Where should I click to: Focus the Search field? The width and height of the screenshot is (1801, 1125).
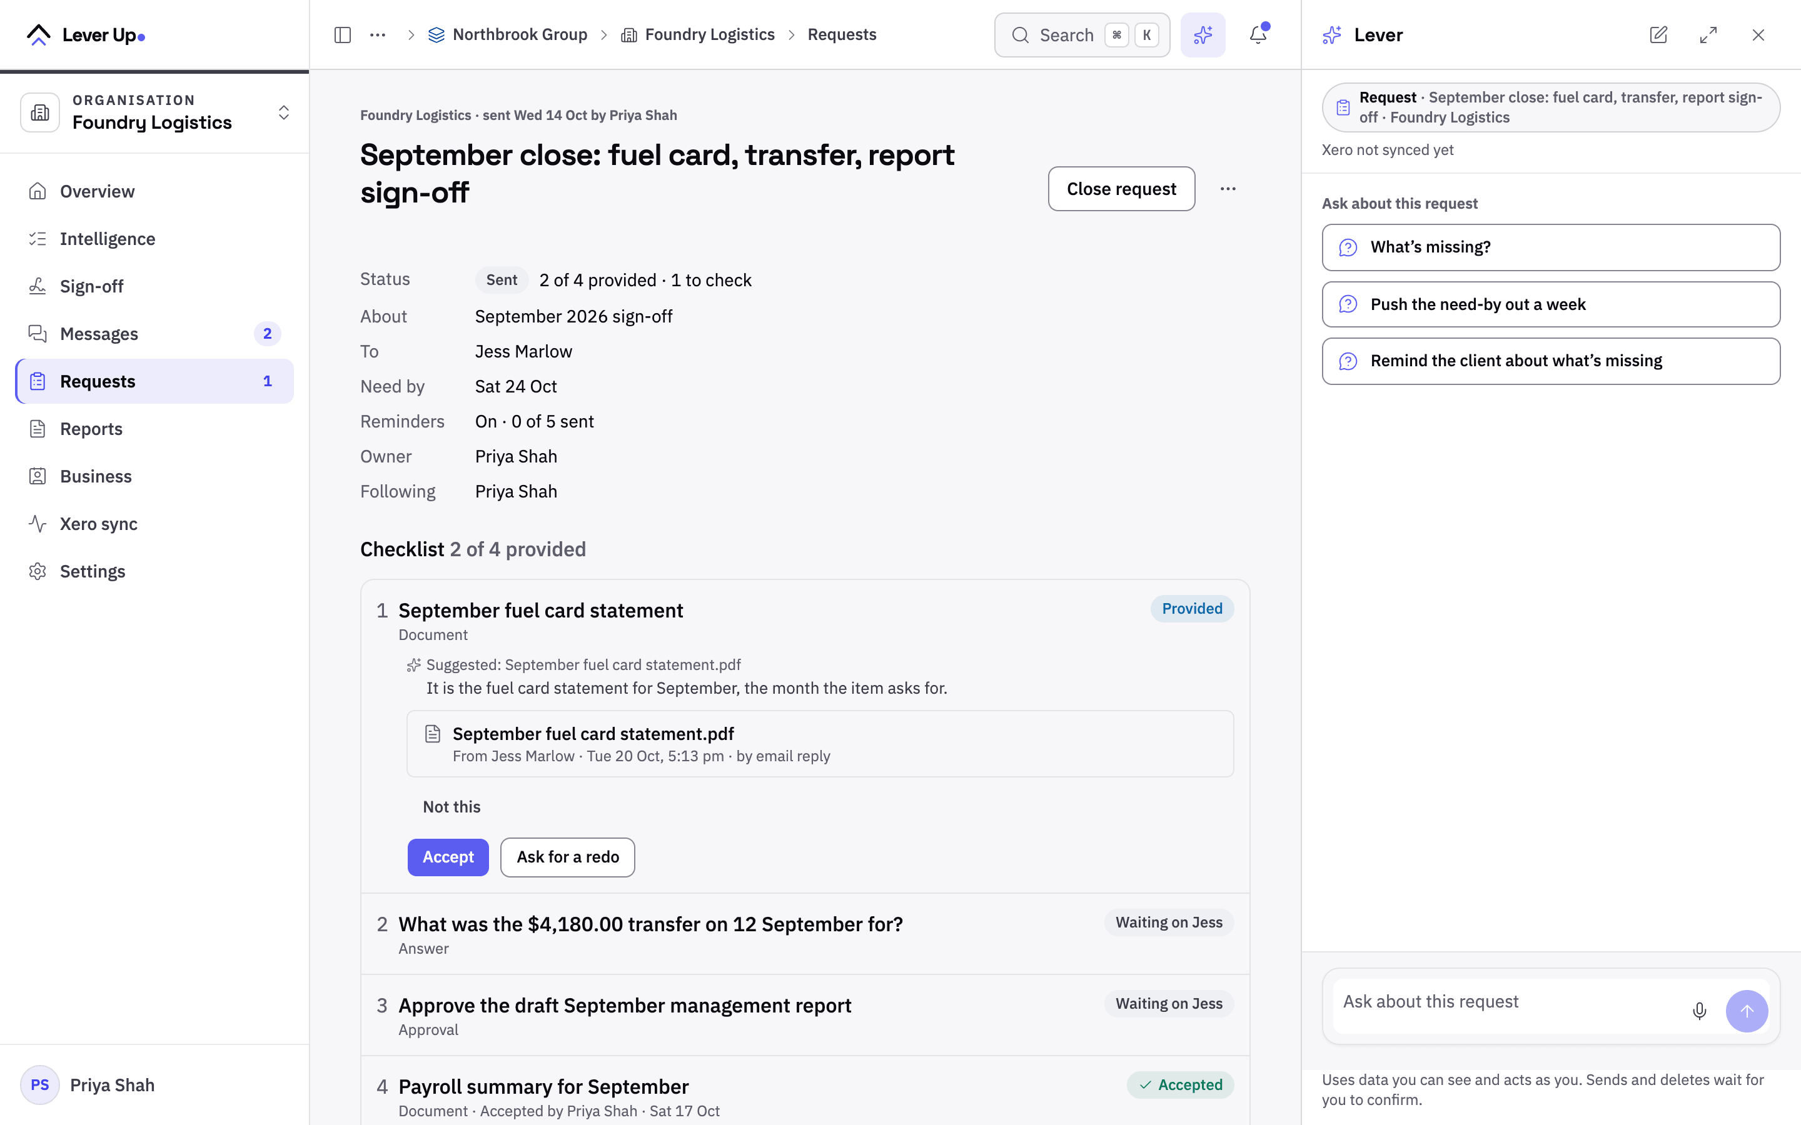(1081, 35)
